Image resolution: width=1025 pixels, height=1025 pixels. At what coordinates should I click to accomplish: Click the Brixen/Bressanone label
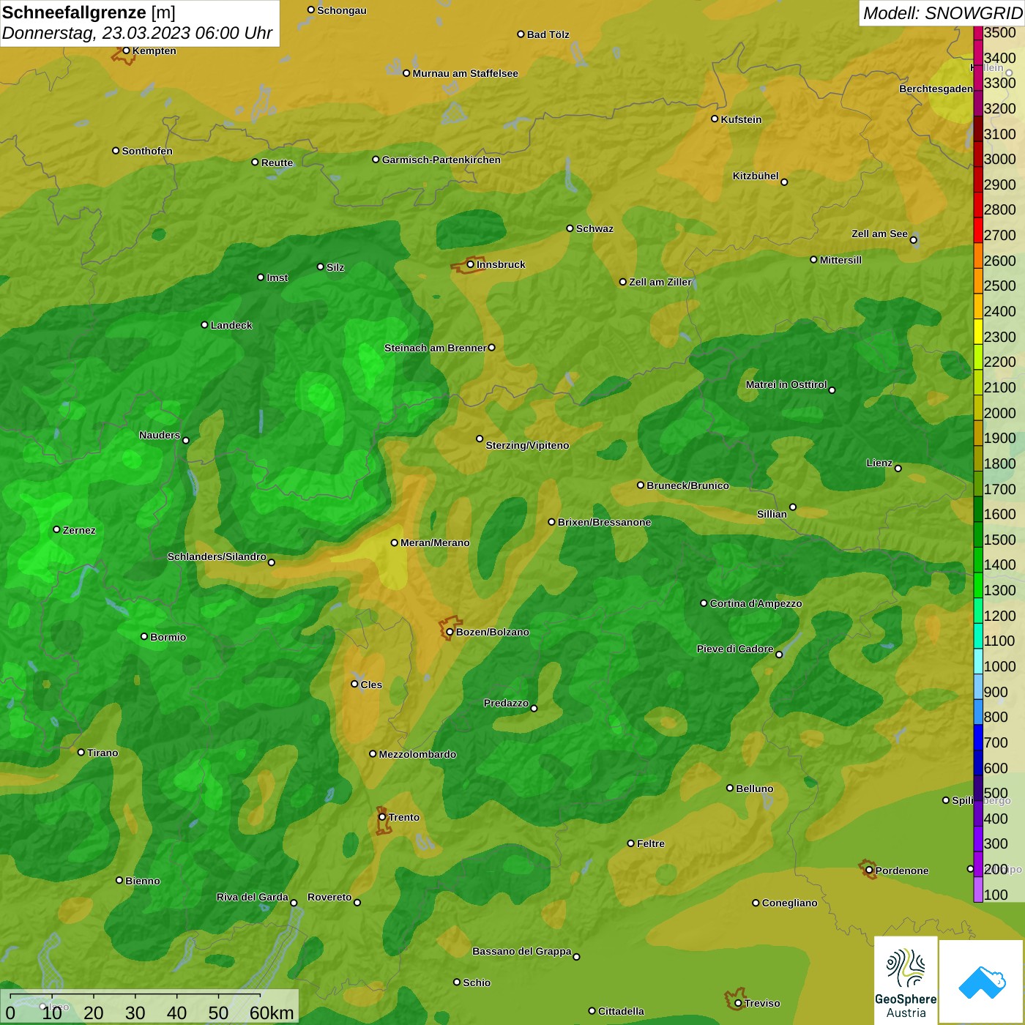point(604,522)
